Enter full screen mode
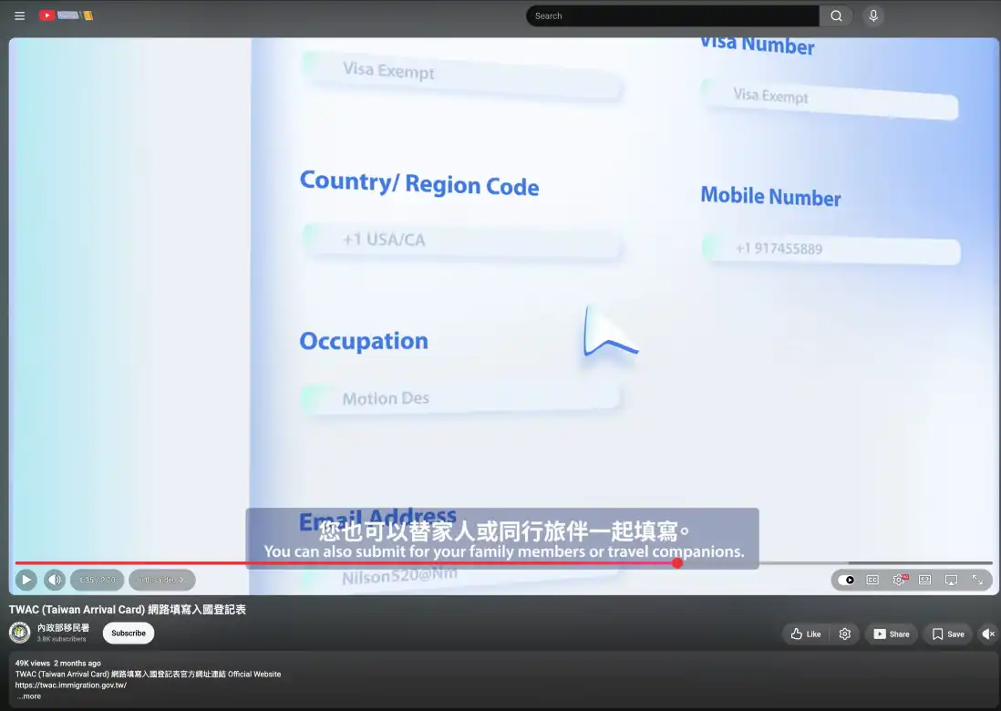Screen dimensions: 1001x711 pos(977,580)
